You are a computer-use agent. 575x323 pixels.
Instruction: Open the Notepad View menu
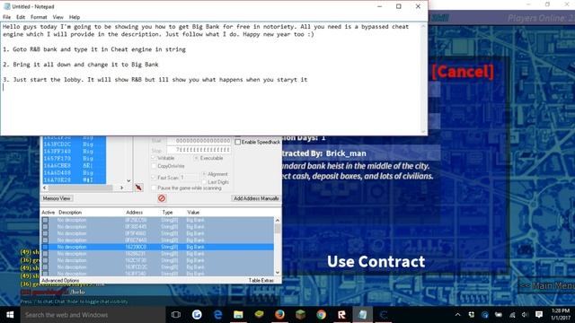click(57, 17)
